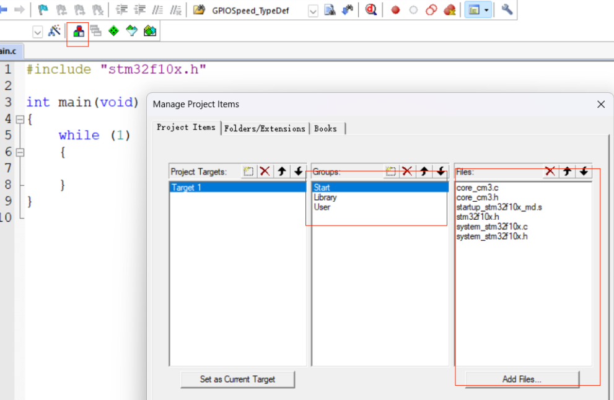This screenshot has width=614, height=400.
Task: Disable all breakpoints icon
Action: point(431,10)
